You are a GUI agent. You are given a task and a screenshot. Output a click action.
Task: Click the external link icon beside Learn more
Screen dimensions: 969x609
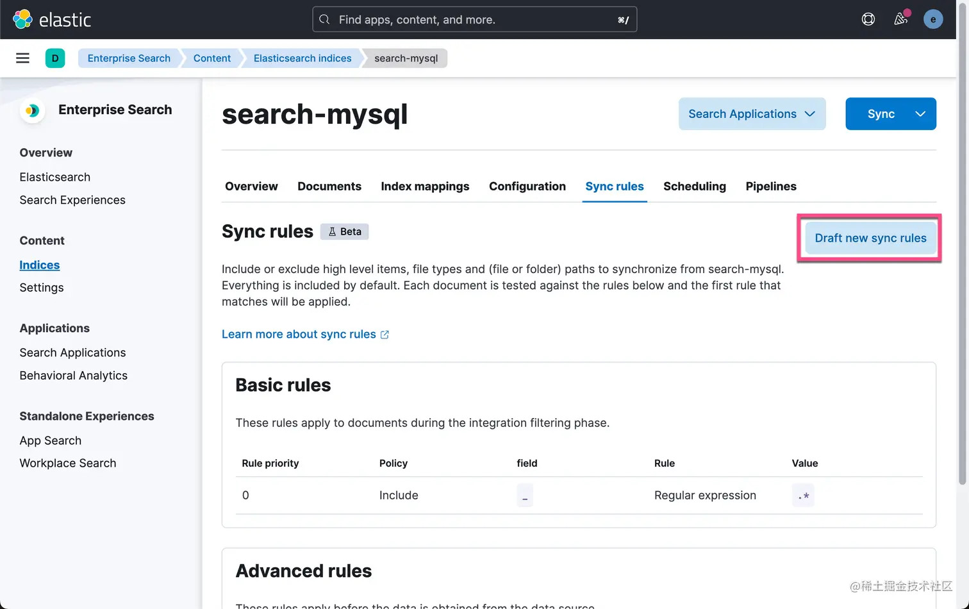385,335
